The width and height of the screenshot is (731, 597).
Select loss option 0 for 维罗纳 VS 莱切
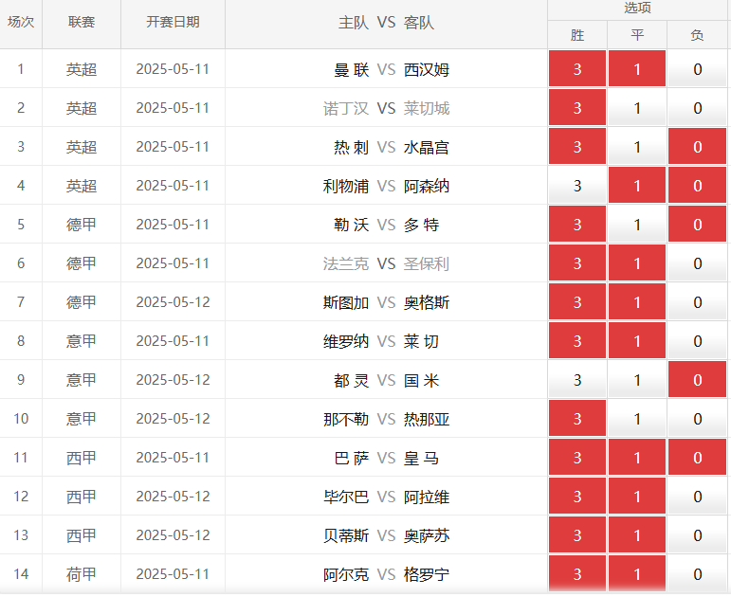[697, 341]
